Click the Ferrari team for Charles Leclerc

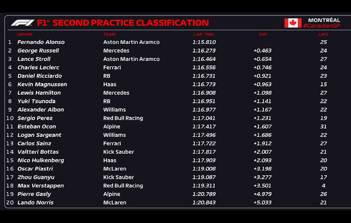tap(112, 67)
